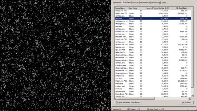197x111 pixels.
Task: Click the 1,064,128 K memory value for firefox
Action: pyautogui.click(x=163, y=13)
